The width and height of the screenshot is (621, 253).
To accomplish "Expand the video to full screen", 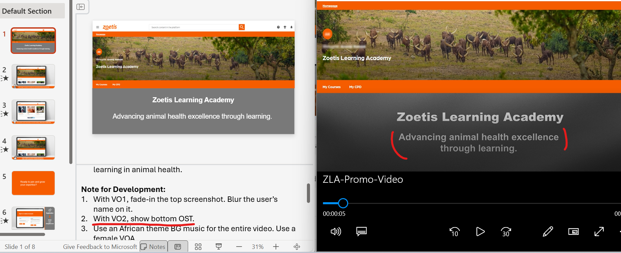I will [x=599, y=232].
